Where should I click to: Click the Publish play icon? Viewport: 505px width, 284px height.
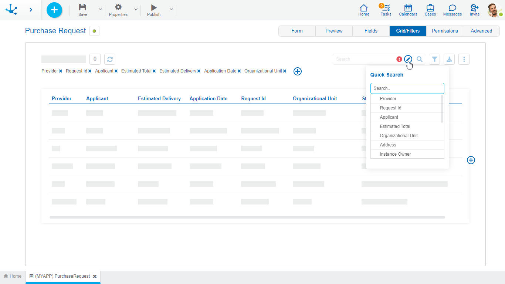(x=154, y=7)
